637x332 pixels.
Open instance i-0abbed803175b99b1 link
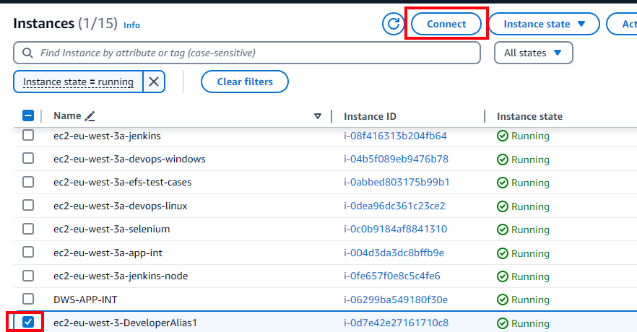click(x=396, y=182)
